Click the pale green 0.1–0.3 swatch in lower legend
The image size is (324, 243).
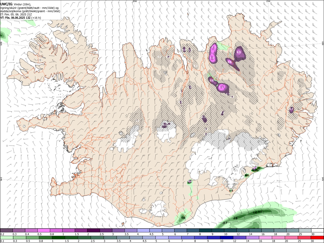point(6,238)
